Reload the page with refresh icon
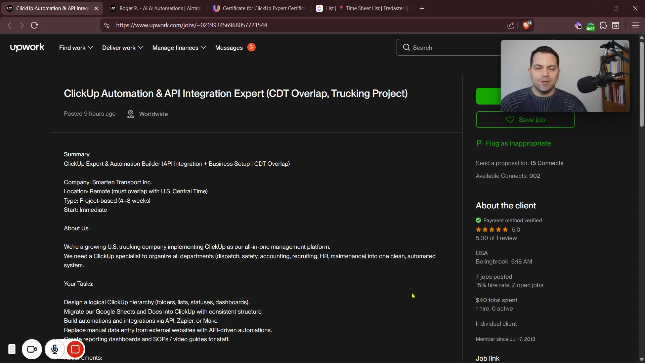Image resolution: width=645 pixels, height=363 pixels. [34, 25]
